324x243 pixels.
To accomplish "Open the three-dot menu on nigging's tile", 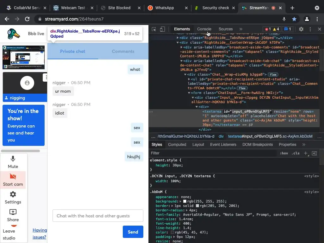I will pyautogui.click(x=46, y=77).
